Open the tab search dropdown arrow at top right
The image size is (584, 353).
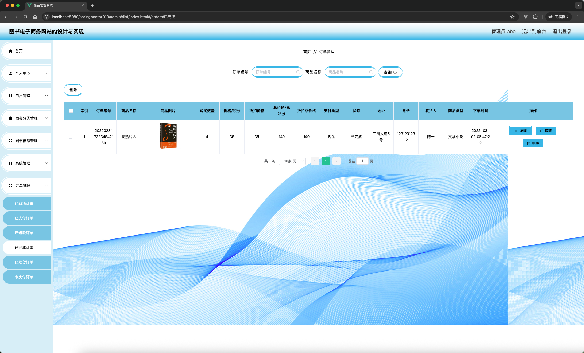point(579,5)
